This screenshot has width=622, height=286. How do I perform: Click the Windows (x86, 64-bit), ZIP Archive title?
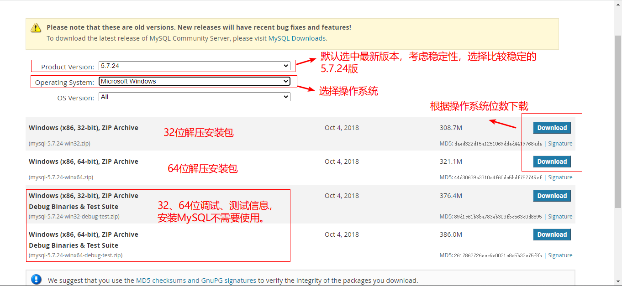84,161
